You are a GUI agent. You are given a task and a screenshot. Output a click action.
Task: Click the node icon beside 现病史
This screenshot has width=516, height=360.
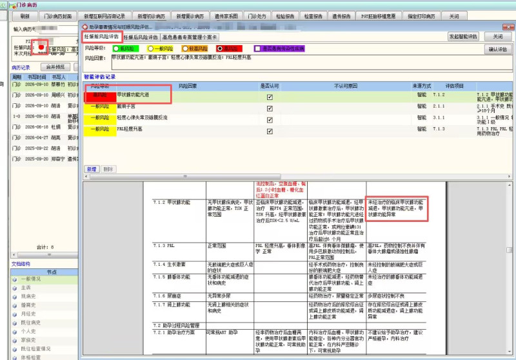click(14, 297)
